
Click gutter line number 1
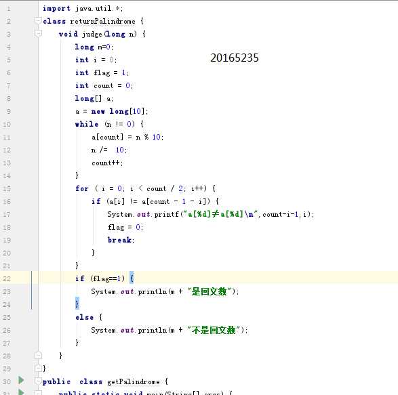coord(8,9)
